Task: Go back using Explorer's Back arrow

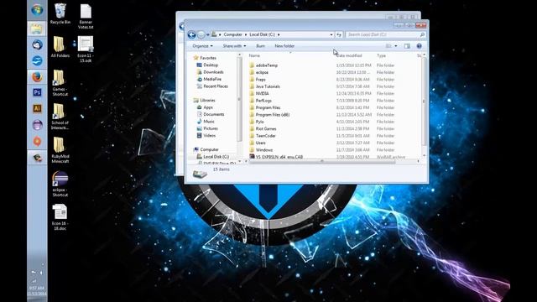Action: pyautogui.click(x=192, y=34)
